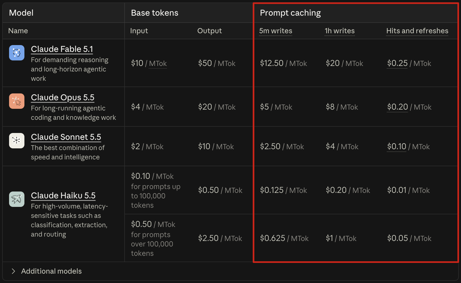Click the $0.20 / MTok hits price for Opus

click(409, 107)
